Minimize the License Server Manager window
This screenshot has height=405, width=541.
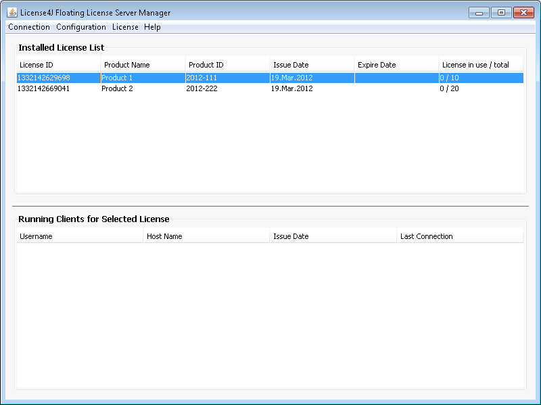pyautogui.click(x=479, y=13)
